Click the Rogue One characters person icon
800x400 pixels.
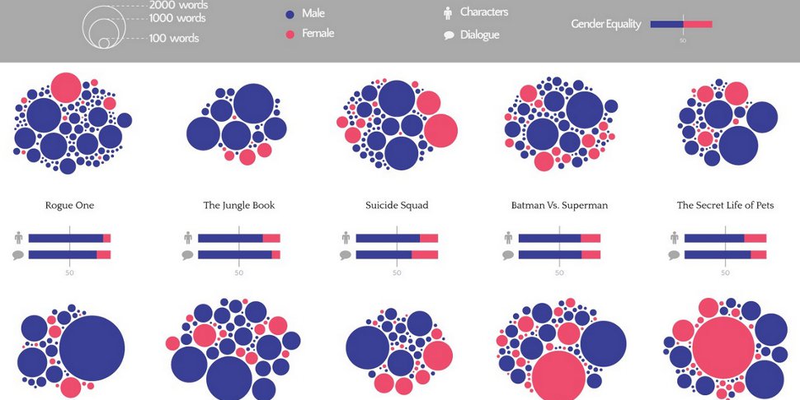19,238
